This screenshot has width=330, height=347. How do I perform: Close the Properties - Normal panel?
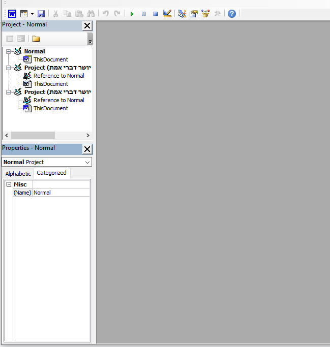pos(87,149)
